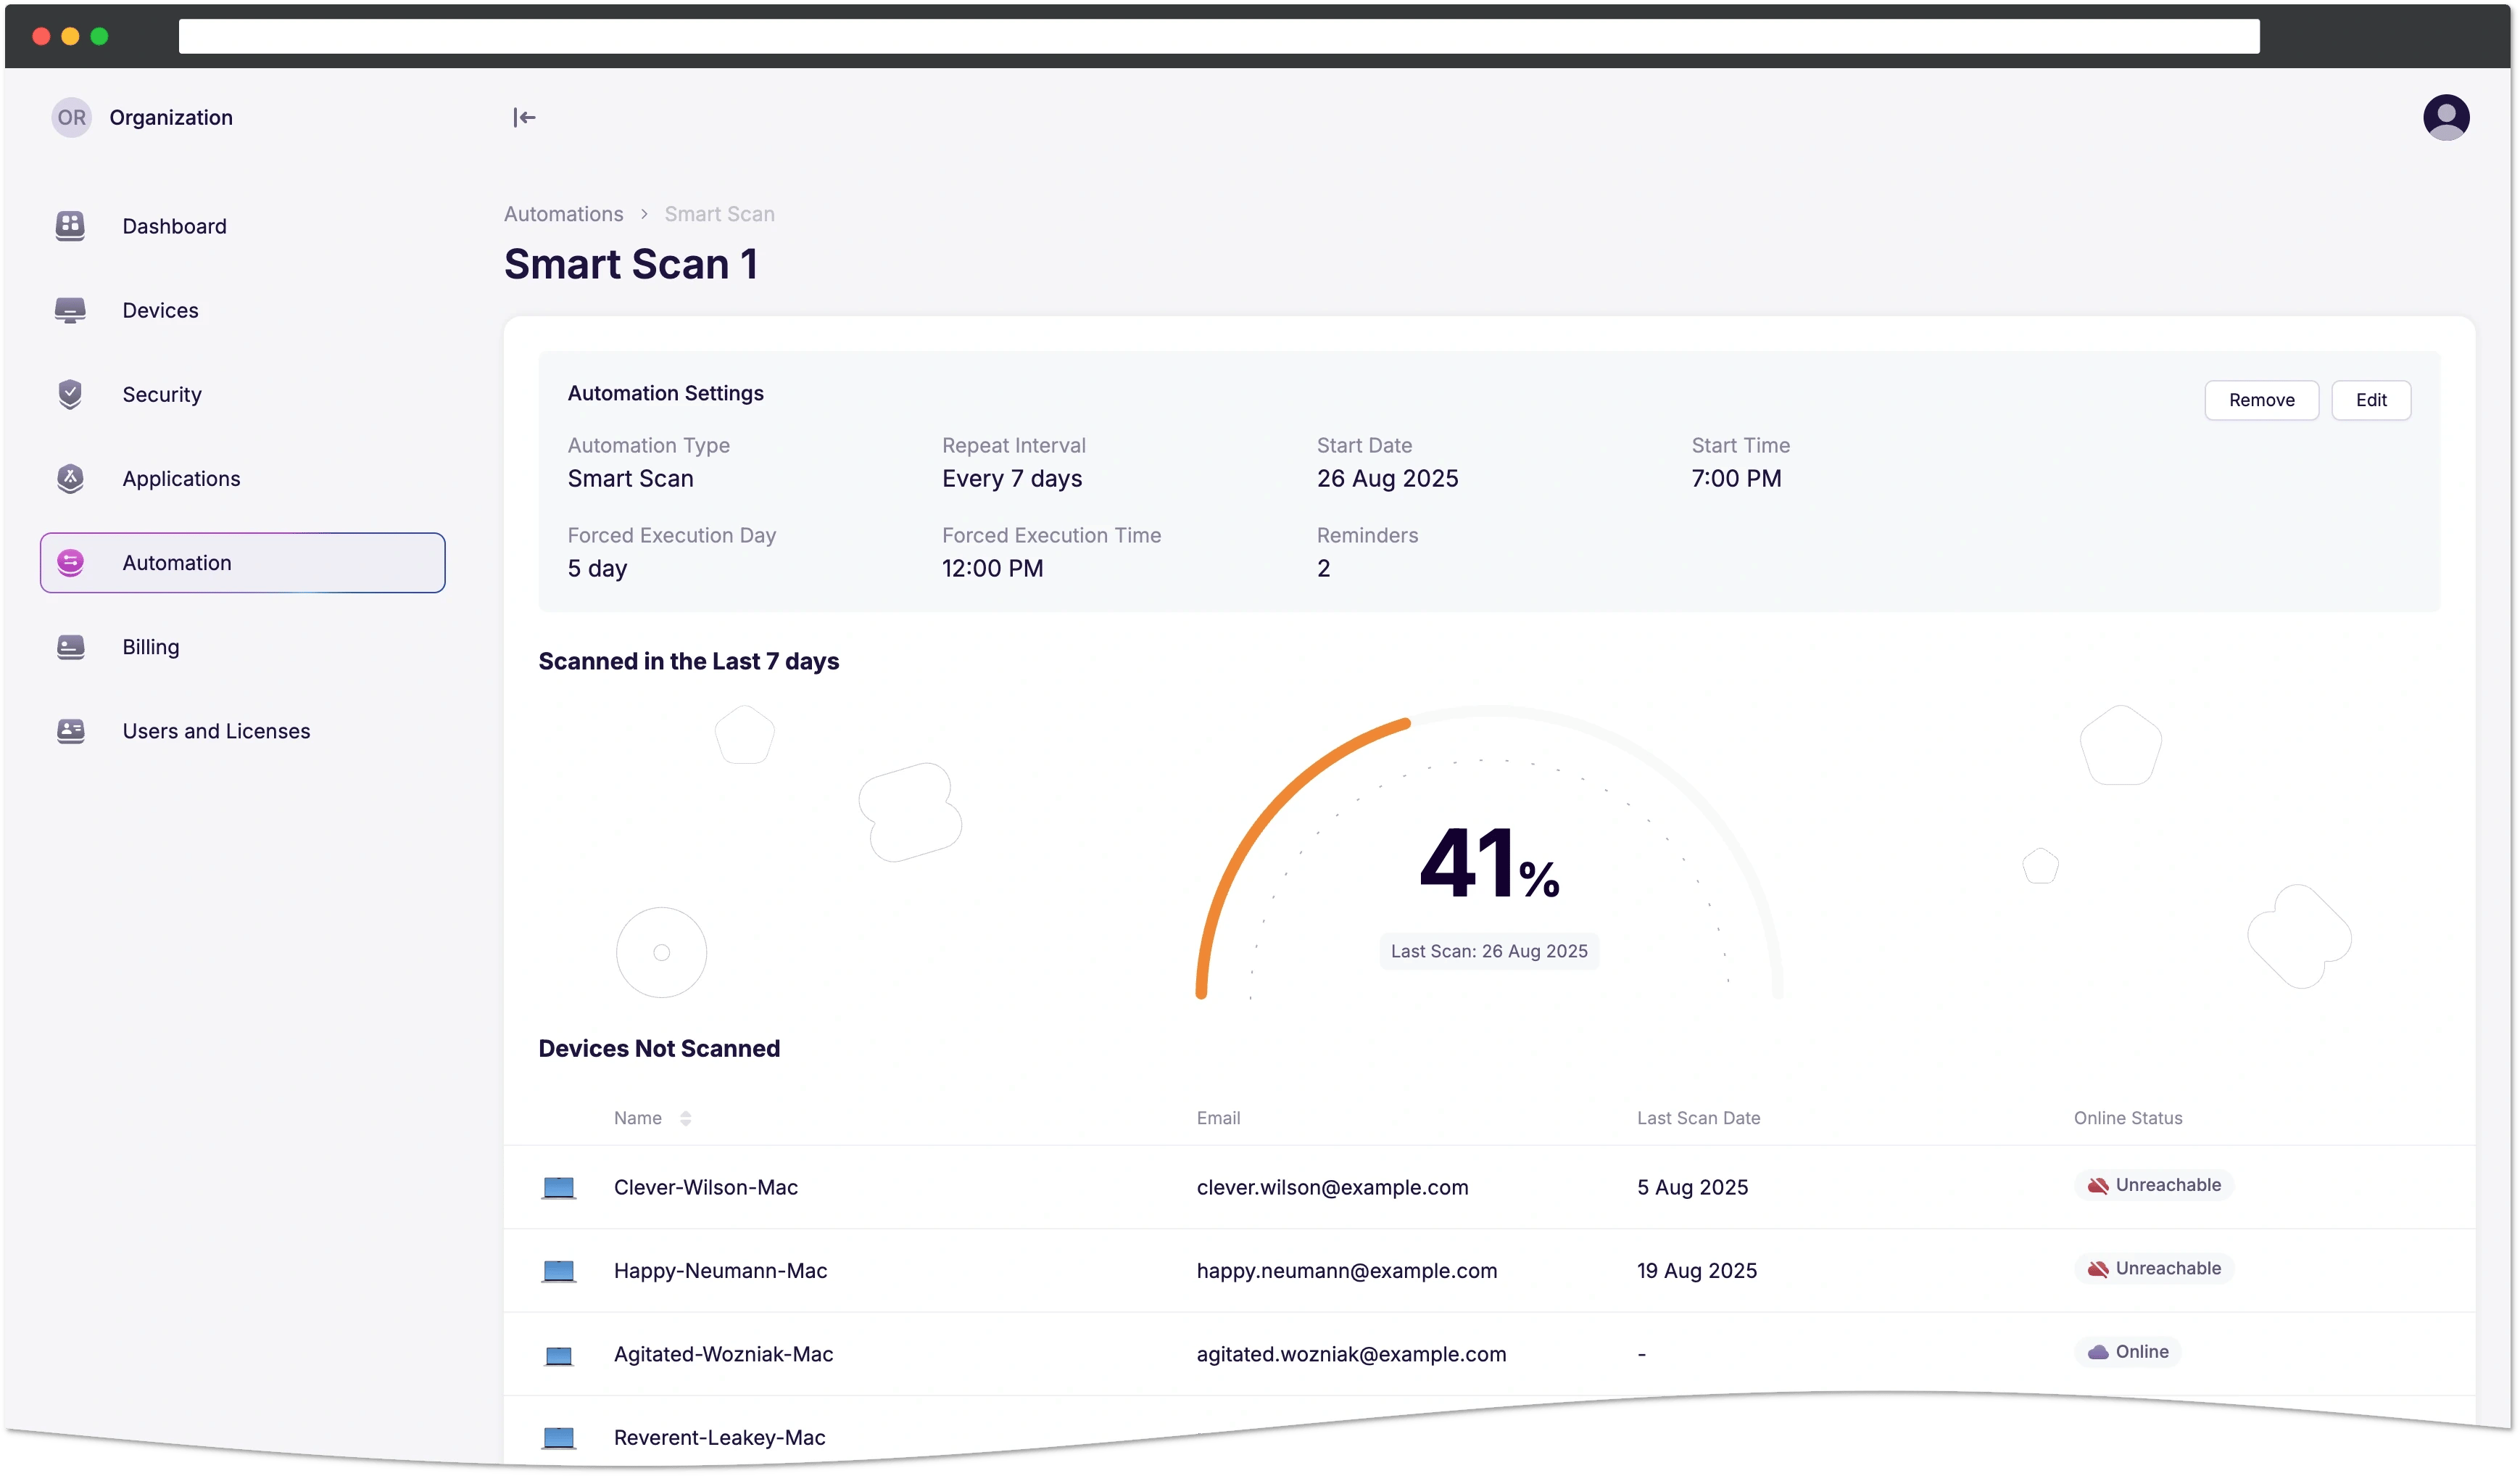Select the Clever-Wilson-Mac device name
This screenshot has height=1476, width=2520.
pos(705,1188)
